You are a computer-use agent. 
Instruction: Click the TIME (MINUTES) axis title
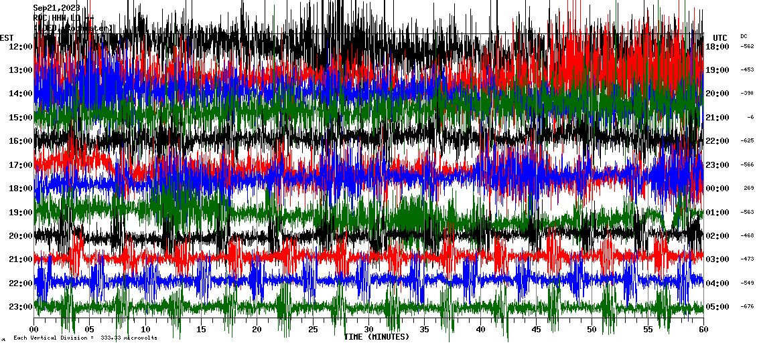[376, 337]
